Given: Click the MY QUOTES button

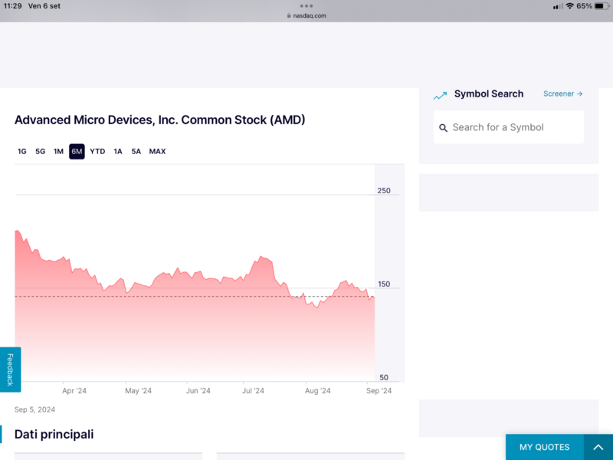Looking at the screenshot, I should click(x=544, y=447).
